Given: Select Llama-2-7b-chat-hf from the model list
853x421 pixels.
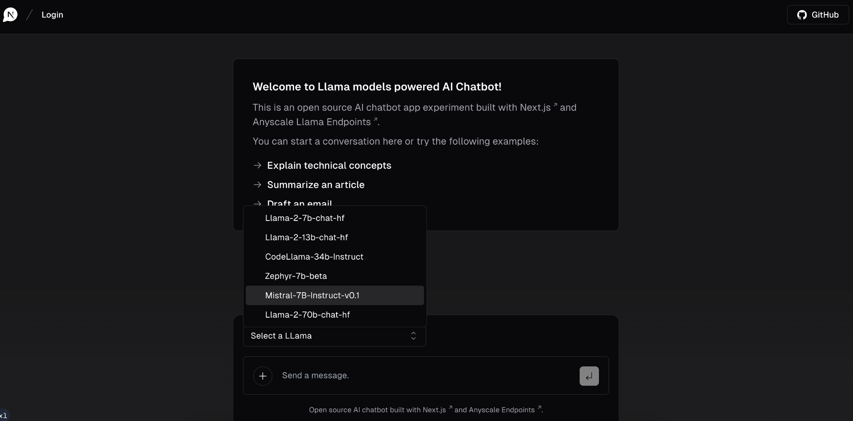Looking at the screenshot, I should pos(304,218).
